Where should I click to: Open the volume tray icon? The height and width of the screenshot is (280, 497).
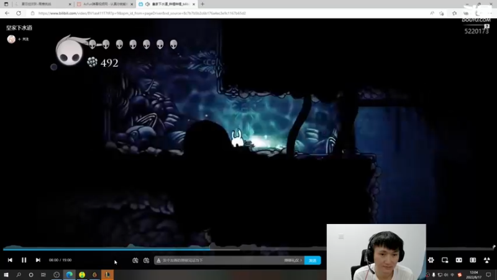446,275
